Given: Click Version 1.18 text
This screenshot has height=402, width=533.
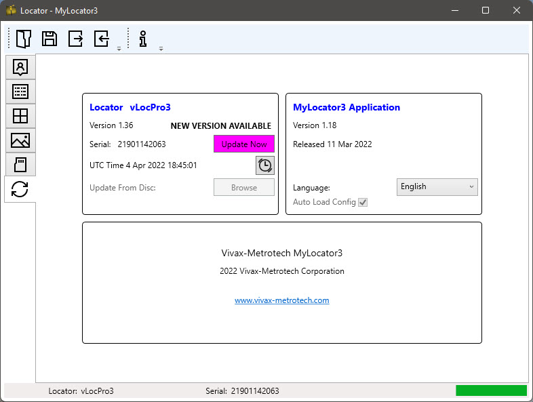Looking at the screenshot, I should [x=315, y=125].
